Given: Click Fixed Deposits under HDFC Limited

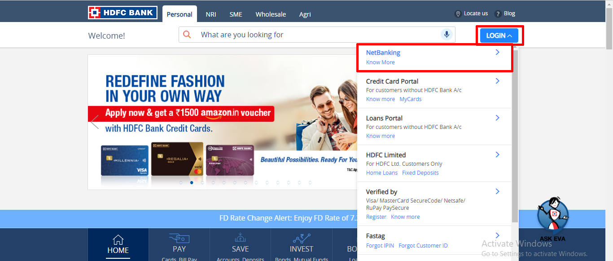Looking at the screenshot, I should pos(420,173).
